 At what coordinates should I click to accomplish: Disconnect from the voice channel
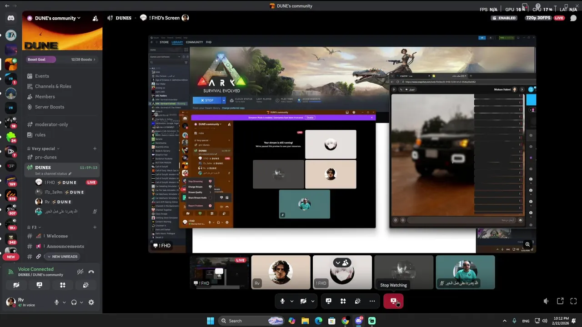tap(91, 272)
